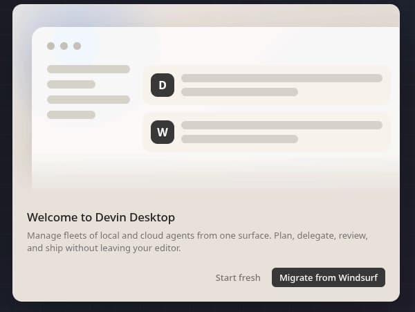Click the middle window dot in mockup

pyautogui.click(x=64, y=46)
